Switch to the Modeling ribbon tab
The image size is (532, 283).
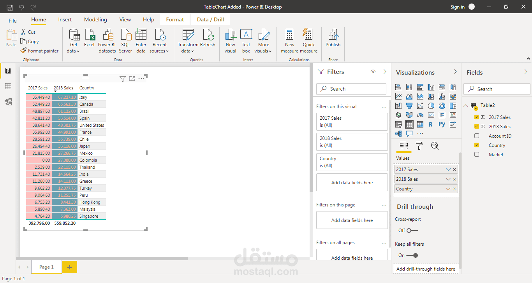(95, 19)
